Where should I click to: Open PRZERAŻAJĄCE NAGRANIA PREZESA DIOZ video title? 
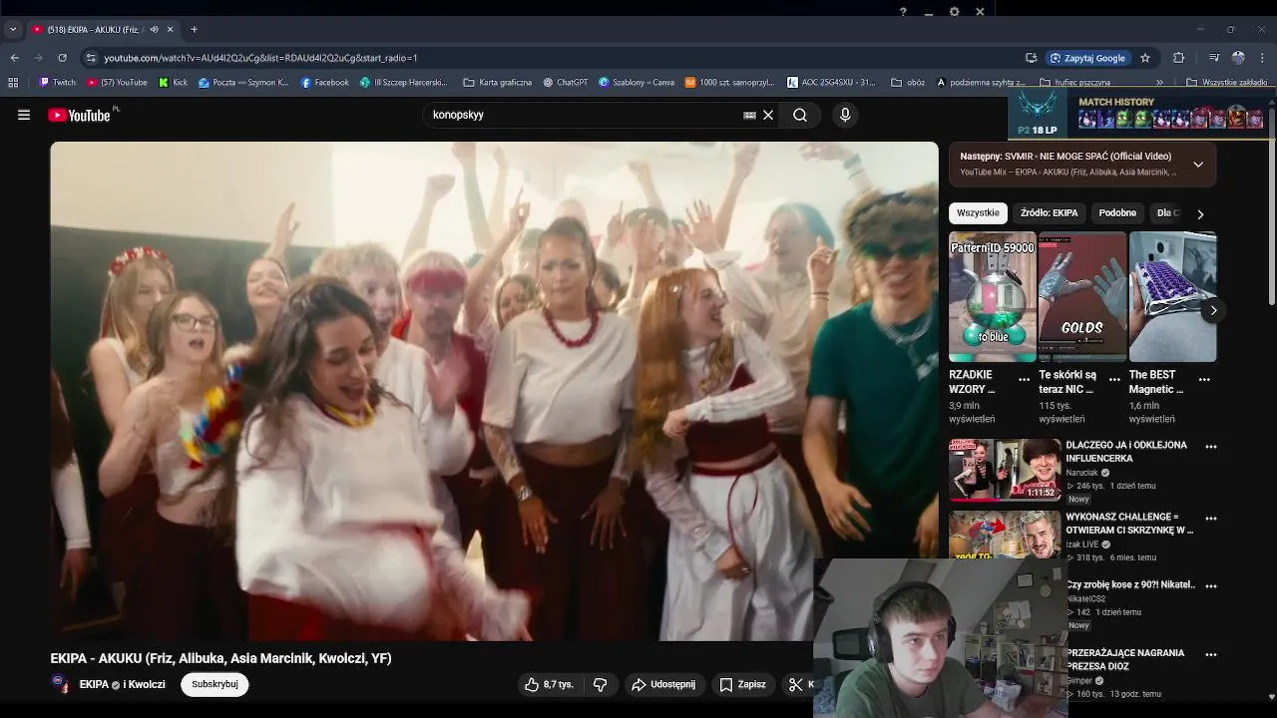[x=1125, y=659]
